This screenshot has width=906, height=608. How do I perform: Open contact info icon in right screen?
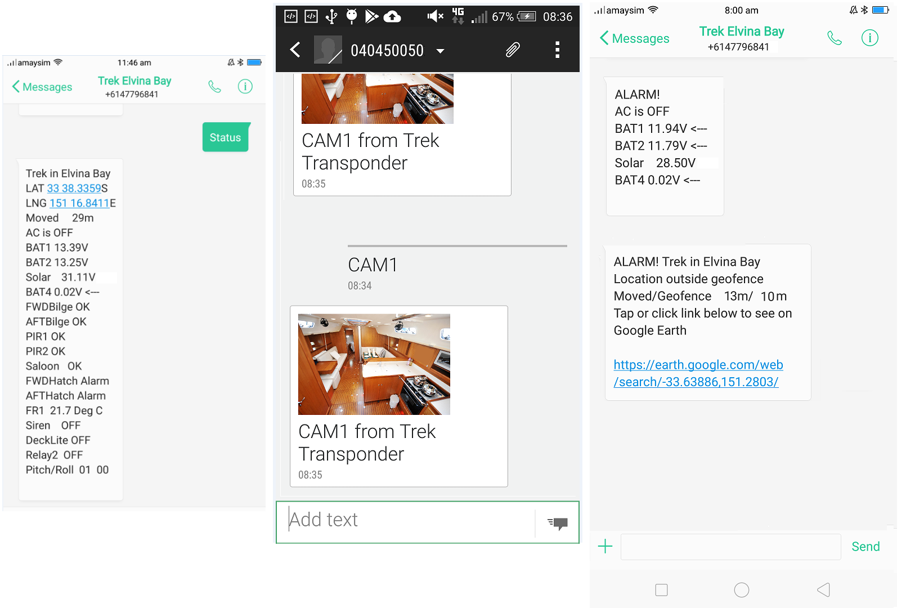(x=870, y=38)
